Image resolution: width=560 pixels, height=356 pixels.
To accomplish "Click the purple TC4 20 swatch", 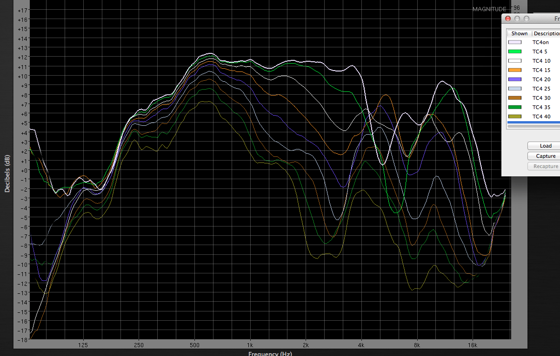I will [x=515, y=79].
